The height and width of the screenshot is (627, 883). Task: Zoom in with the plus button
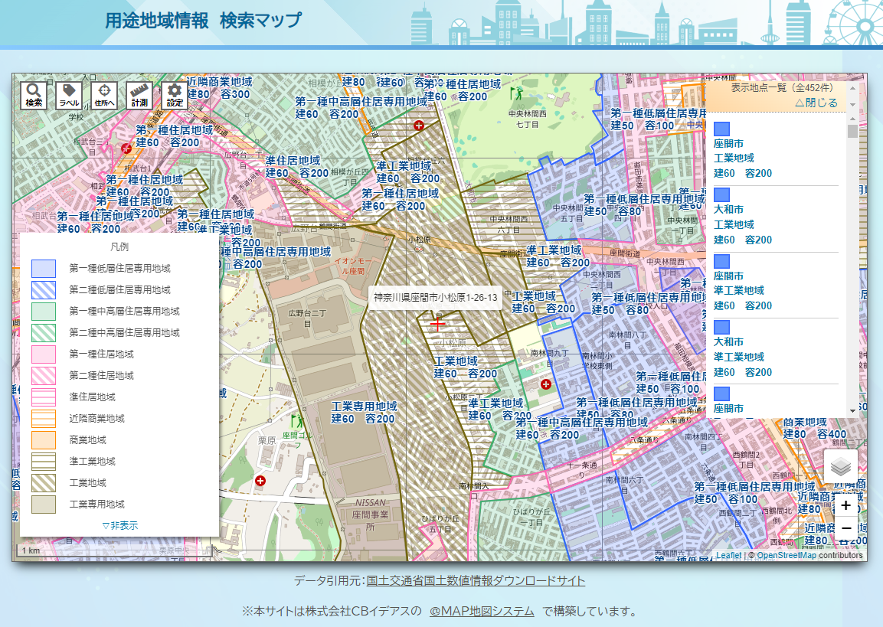pyautogui.click(x=845, y=505)
